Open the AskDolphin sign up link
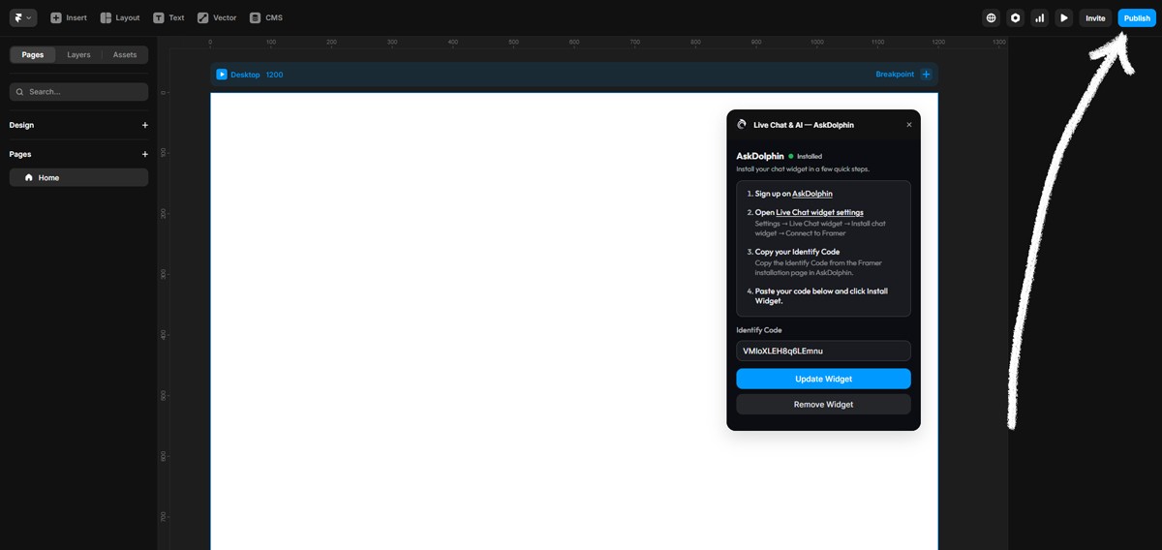 (812, 194)
